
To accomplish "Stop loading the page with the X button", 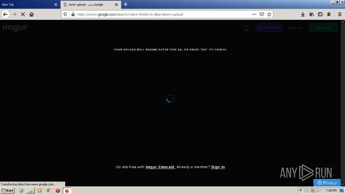I will click(x=23, y=14).
